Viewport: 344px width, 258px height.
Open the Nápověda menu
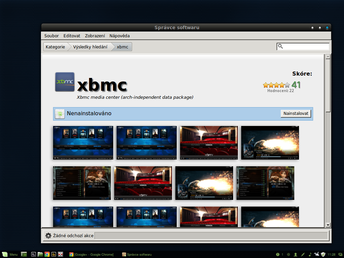(119, 36)
